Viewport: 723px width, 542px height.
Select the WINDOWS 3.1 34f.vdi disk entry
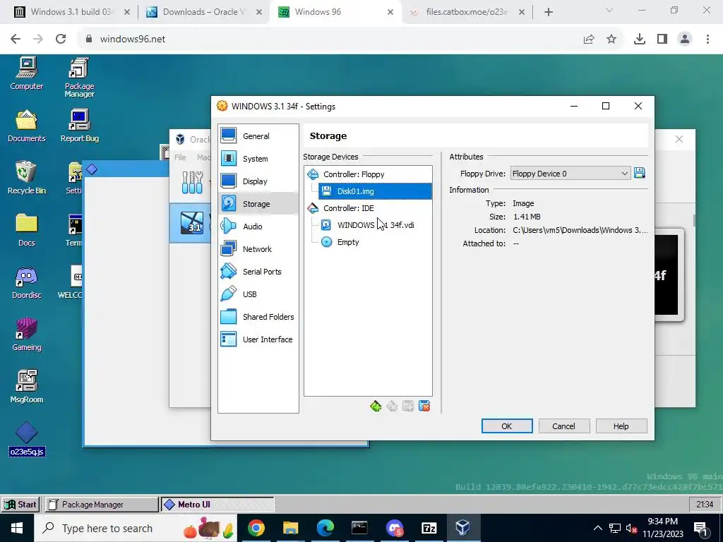point(376,225)
